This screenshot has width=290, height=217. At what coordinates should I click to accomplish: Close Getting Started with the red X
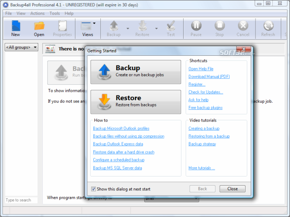coord(244,49)
